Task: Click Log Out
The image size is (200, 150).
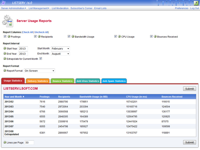Action: coord(194,8)
